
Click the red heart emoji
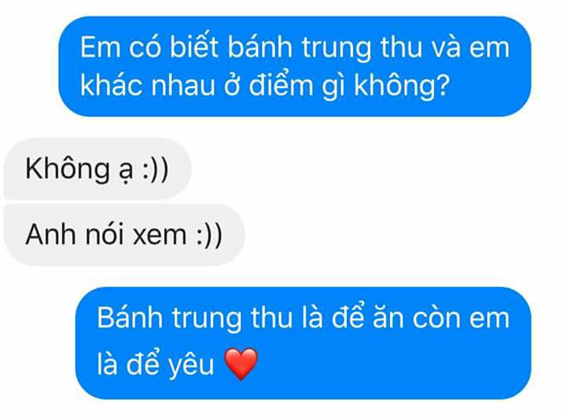pos(241,364)
